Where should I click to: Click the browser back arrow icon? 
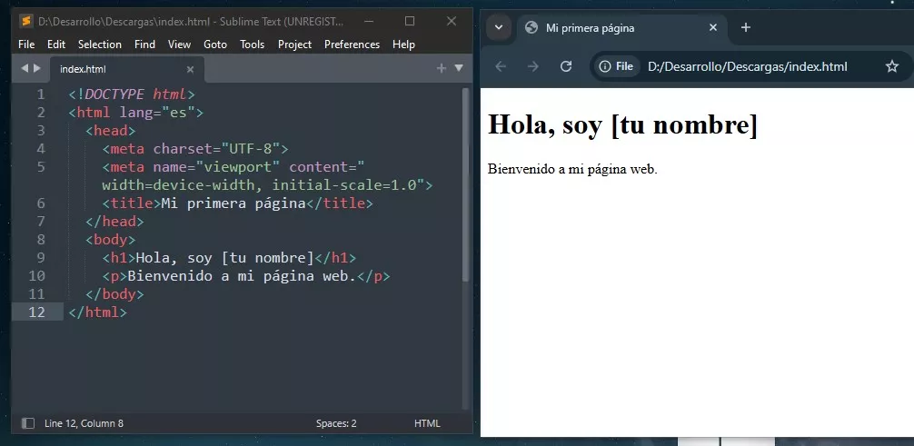coord(501,66)
